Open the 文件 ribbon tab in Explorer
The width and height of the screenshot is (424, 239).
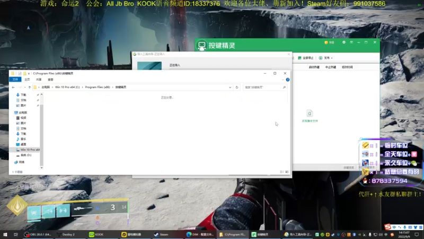click(x=15, y=79)
